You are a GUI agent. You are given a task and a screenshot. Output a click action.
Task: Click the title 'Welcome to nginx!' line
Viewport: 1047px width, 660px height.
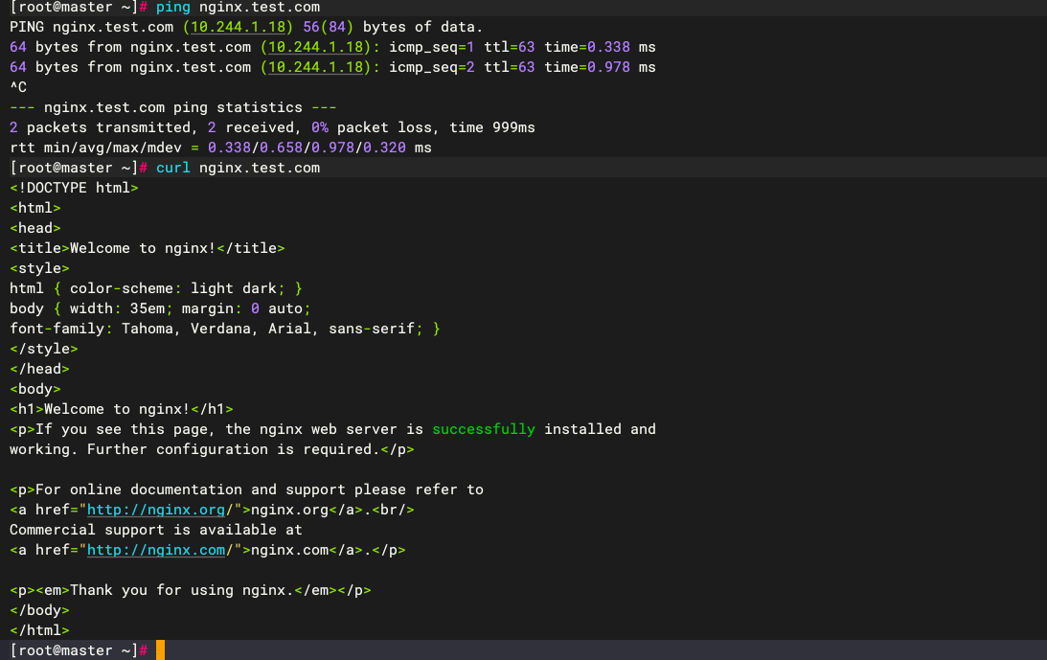point(148,248)
